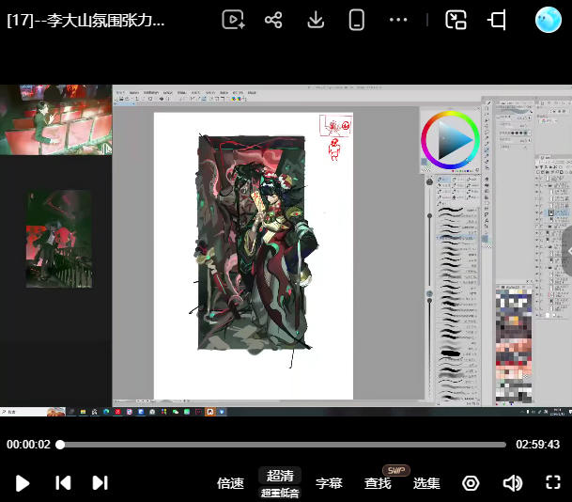Open the 查找 search feature
Image resolution: width=572 pixels, height=502 pixels.
[378, 483]
